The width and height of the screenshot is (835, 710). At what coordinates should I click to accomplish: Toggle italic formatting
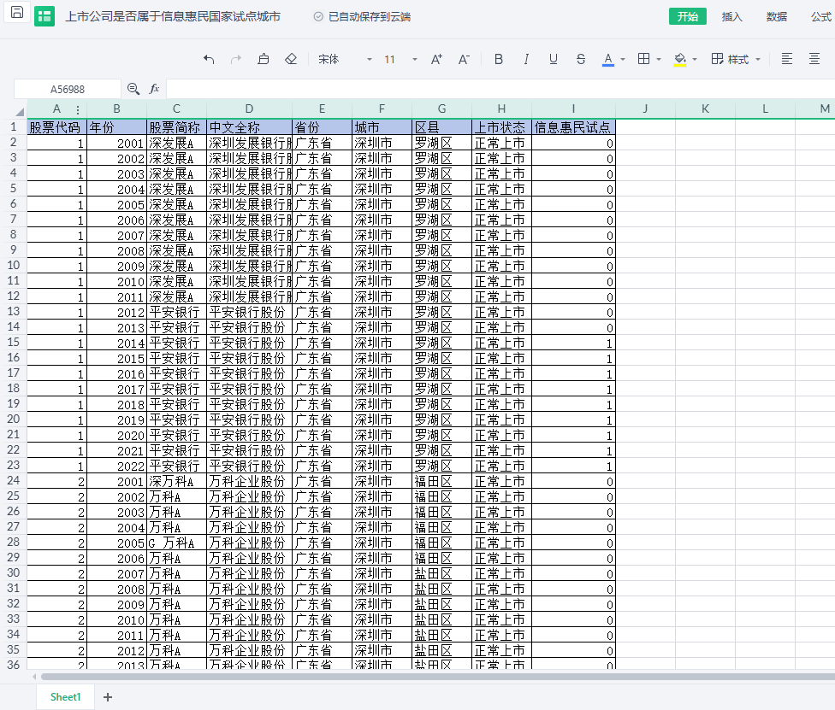tap(526, 59)
